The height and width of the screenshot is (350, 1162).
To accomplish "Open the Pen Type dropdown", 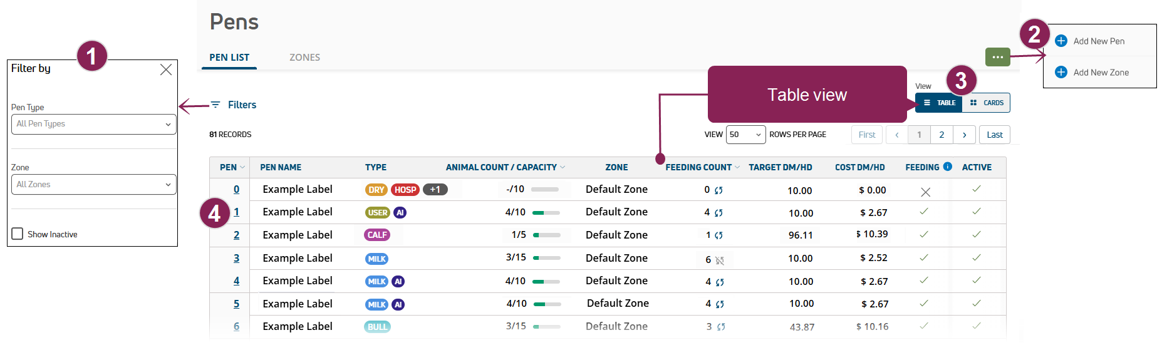I will pos(93,124).
